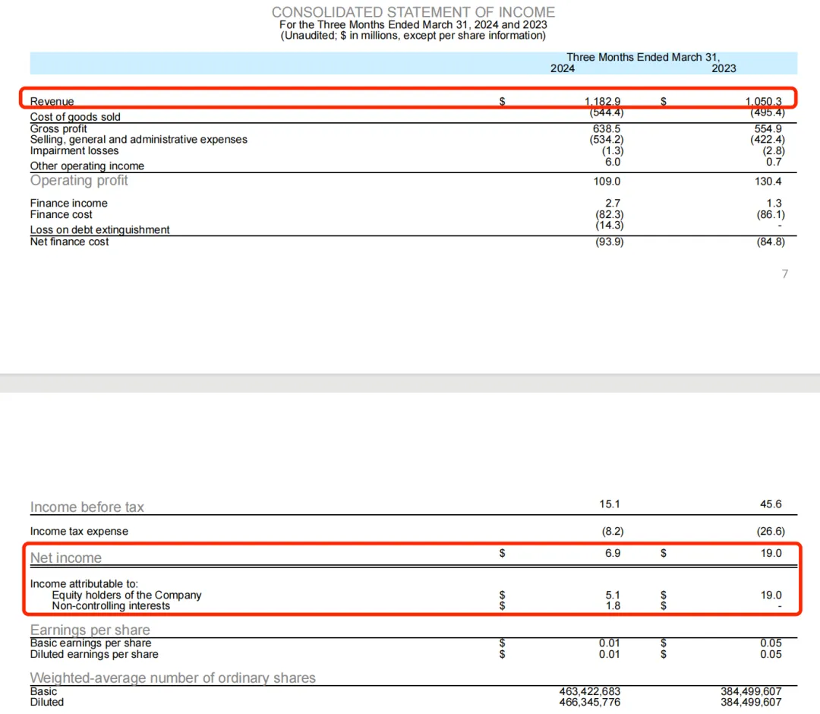Screen dimensions: 820x714
Task: Click the revenue value 1,182.9
Action: pos(602,102)
